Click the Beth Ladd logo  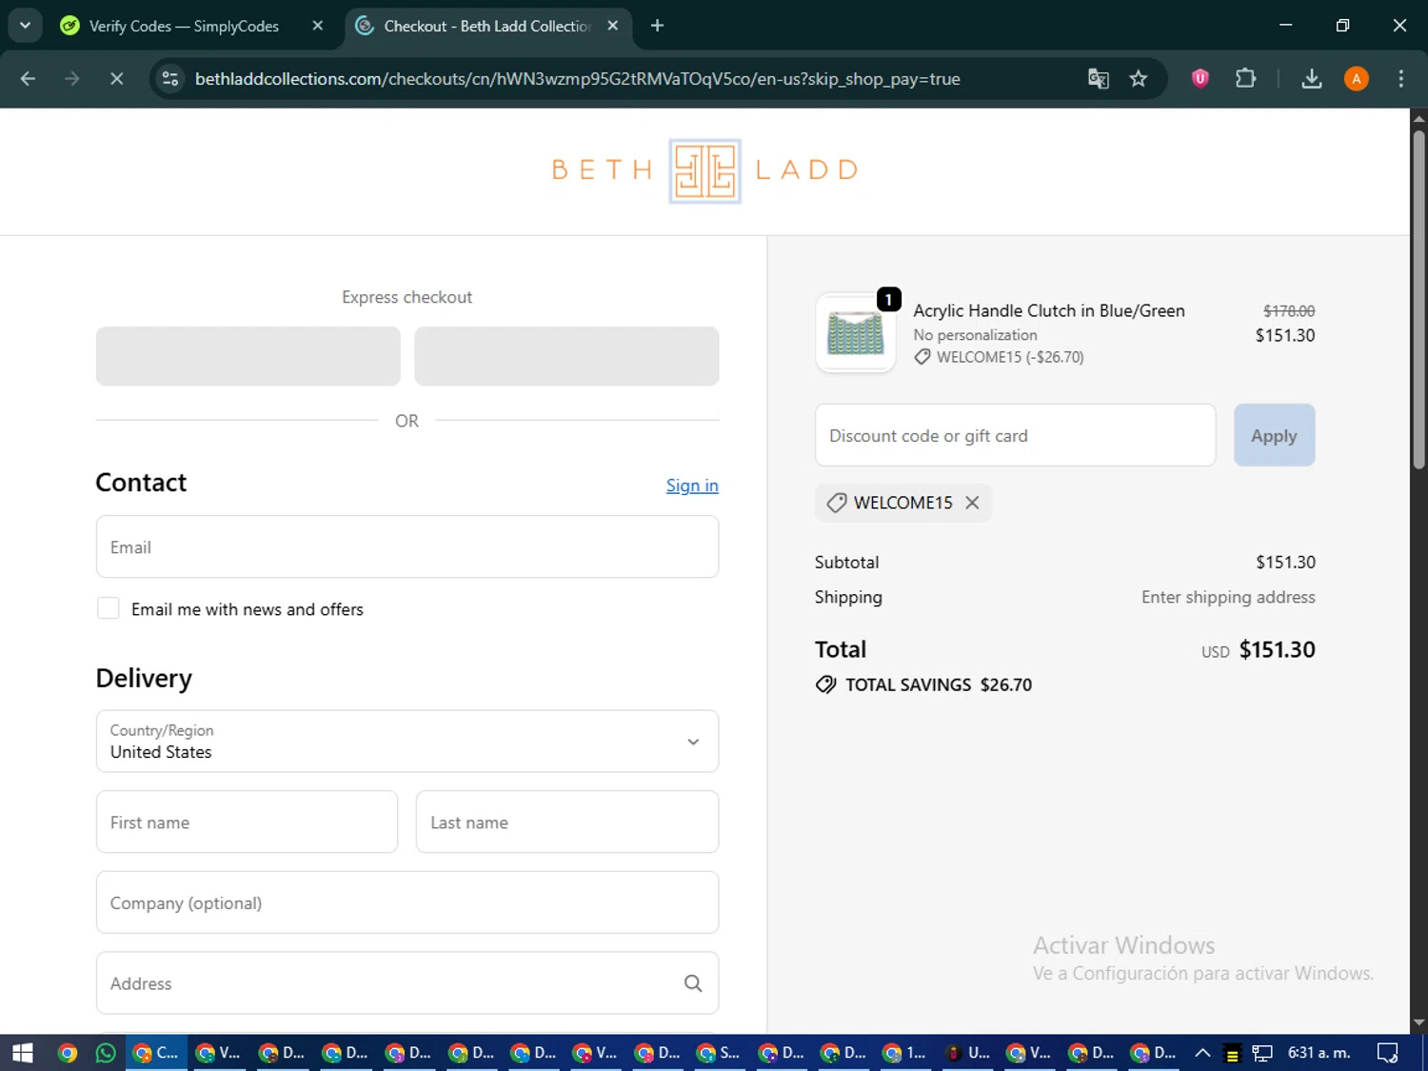[x=704, y=170]
